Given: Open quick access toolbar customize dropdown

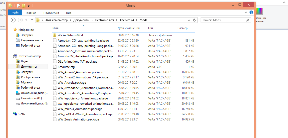Looking at the screenshot, I should [29, 6].
